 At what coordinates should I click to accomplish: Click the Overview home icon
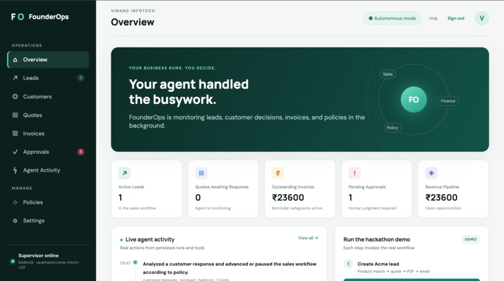[15, 60]
